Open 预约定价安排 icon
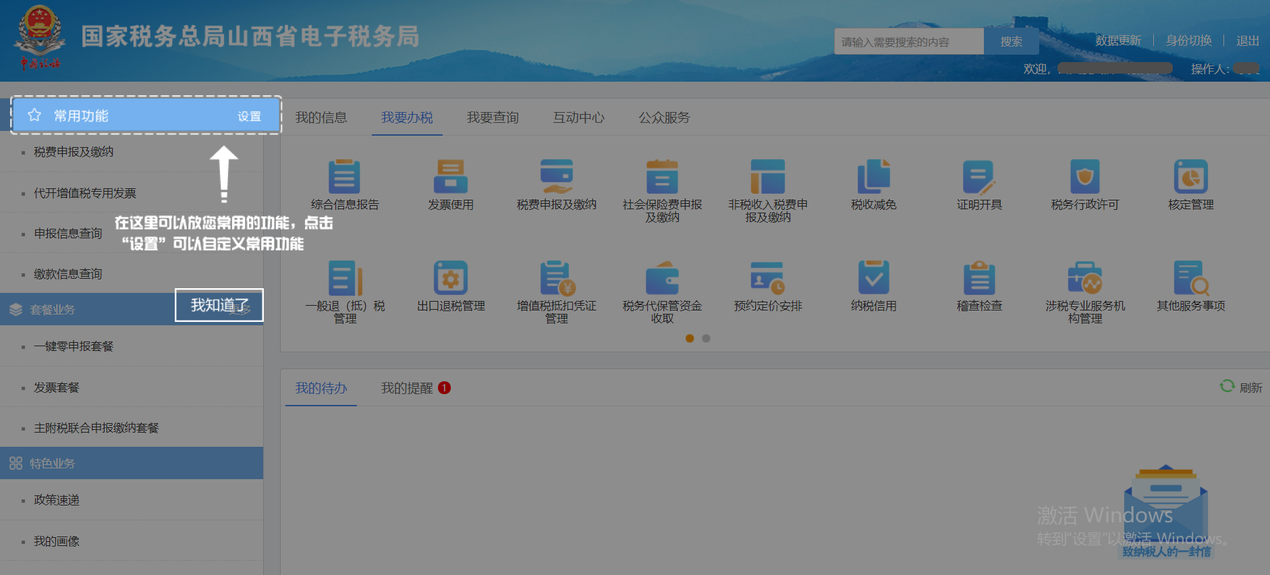The height and width of the screenshot is (575, 1270). (x=768, y=278)
